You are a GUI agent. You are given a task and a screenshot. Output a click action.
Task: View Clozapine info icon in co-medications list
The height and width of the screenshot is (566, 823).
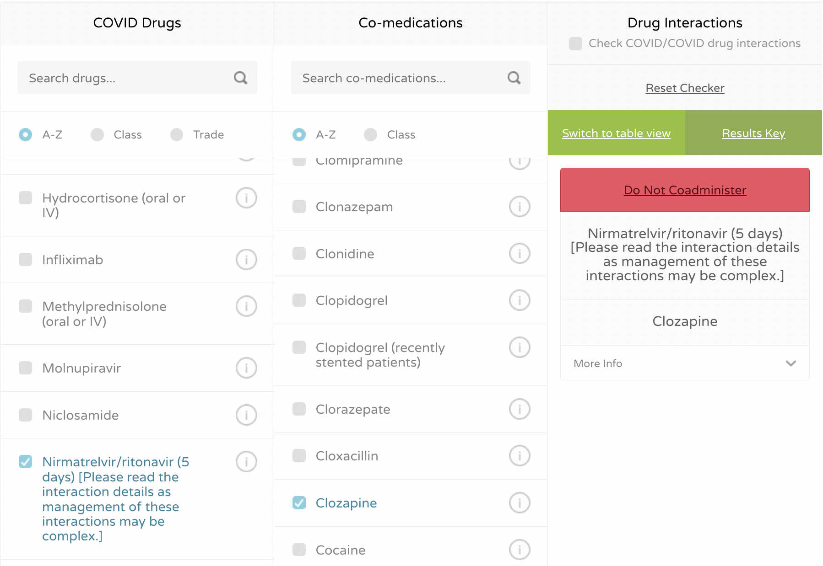520,503
